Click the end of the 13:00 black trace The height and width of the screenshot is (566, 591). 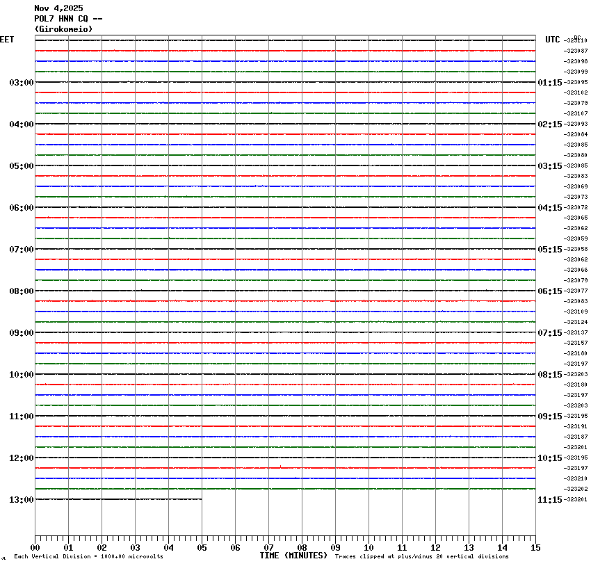(x=201, y=499)
